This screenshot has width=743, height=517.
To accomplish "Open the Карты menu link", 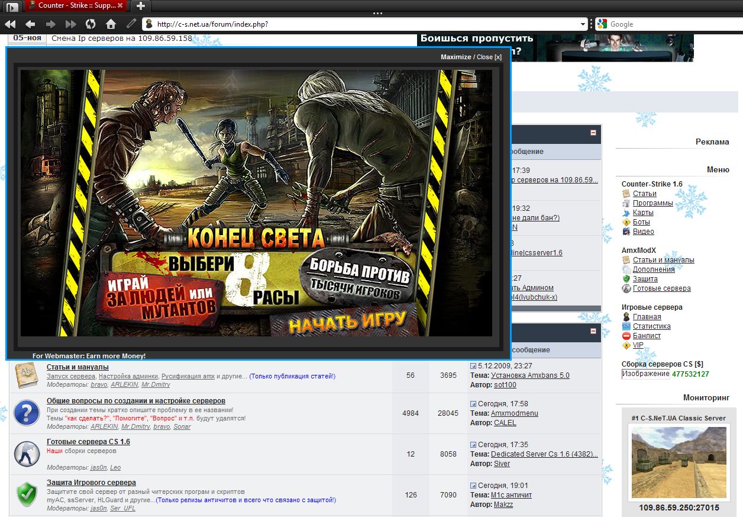I will pos(643,213).
